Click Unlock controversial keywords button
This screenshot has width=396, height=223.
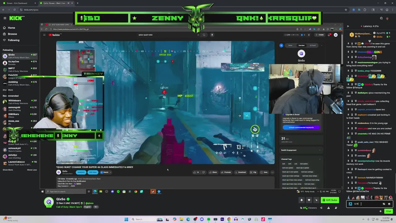[x=301, y=127]
